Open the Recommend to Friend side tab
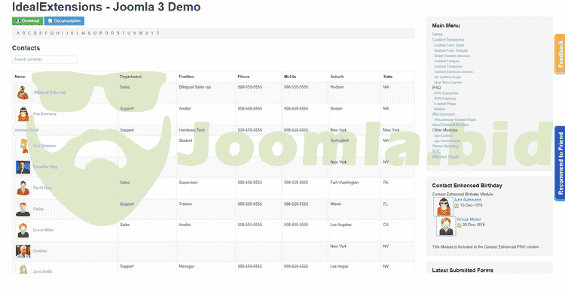Screen dimensions: 565x296 click(560, 164)
